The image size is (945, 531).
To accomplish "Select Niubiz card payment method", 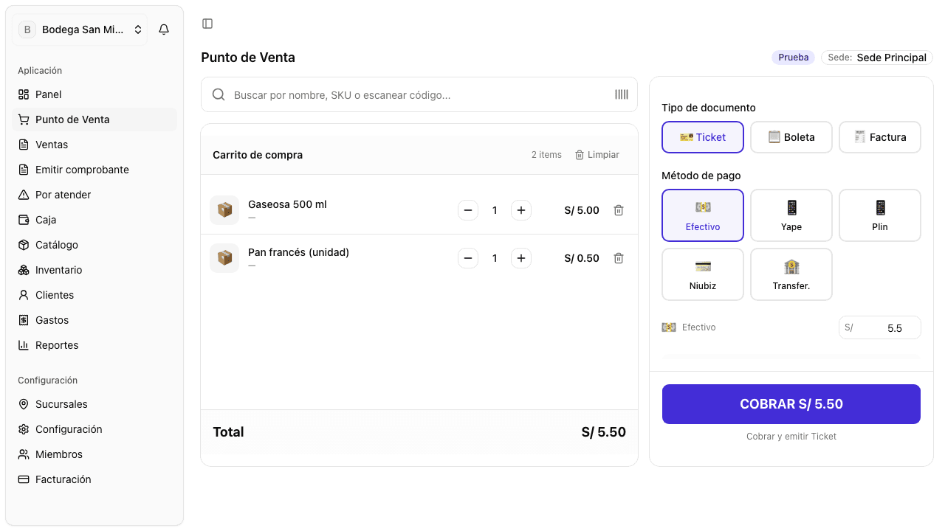I will tap(703, 274).
